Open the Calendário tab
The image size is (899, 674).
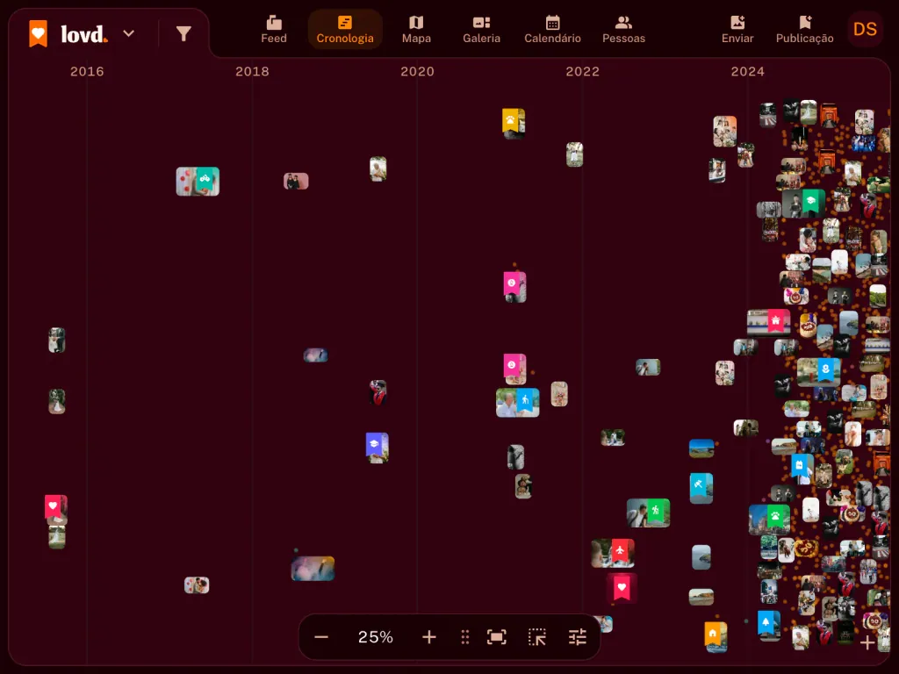tap(553, 30)
